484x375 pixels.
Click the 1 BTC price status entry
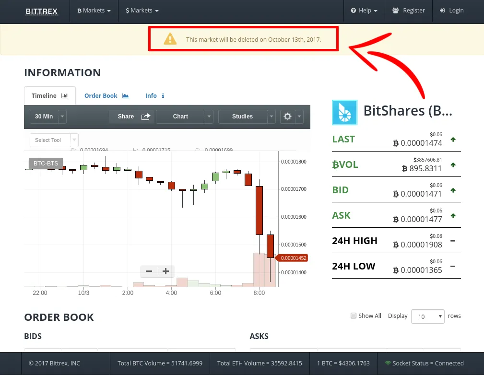click(x=343, y=363)
